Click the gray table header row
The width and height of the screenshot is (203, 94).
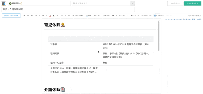coord(100,39)
